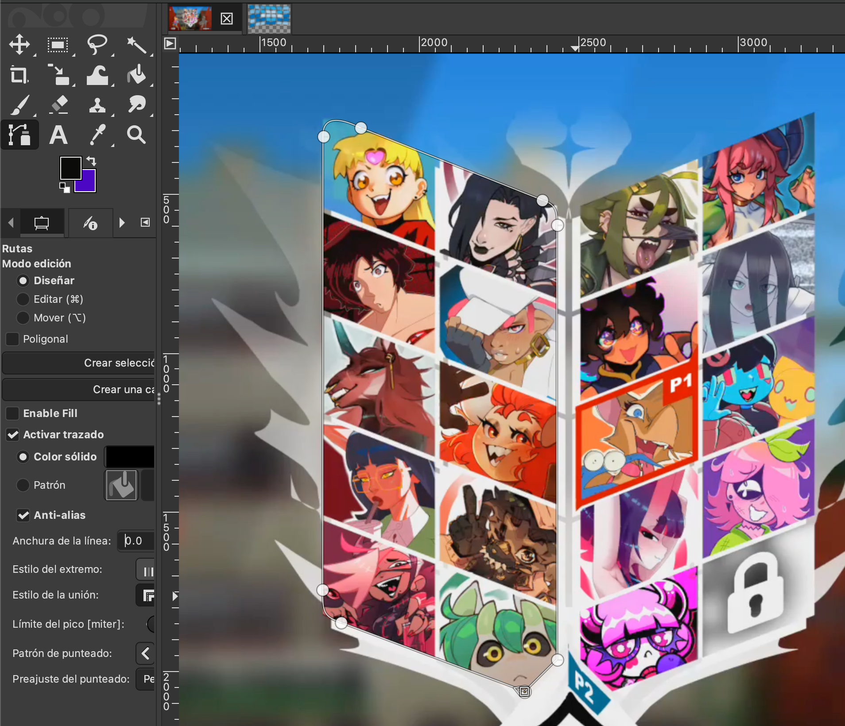Viewport: 845px width, 726px height.
Task: Click the Crear una capa button
Action: (79, 390)
